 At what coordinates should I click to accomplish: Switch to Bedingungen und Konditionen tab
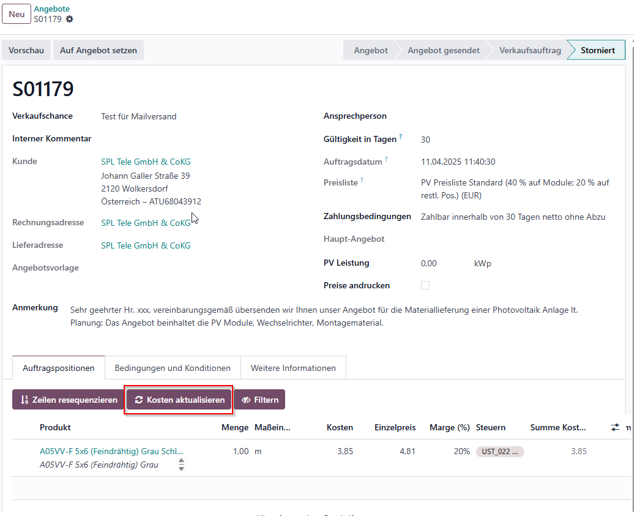(173, 368)
